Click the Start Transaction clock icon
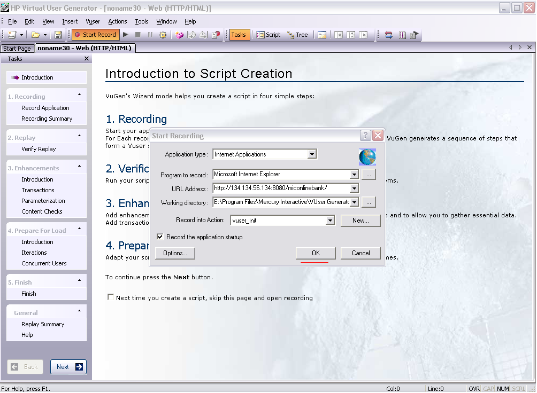This screenshot has height=393, width=537. click(193, 34)
